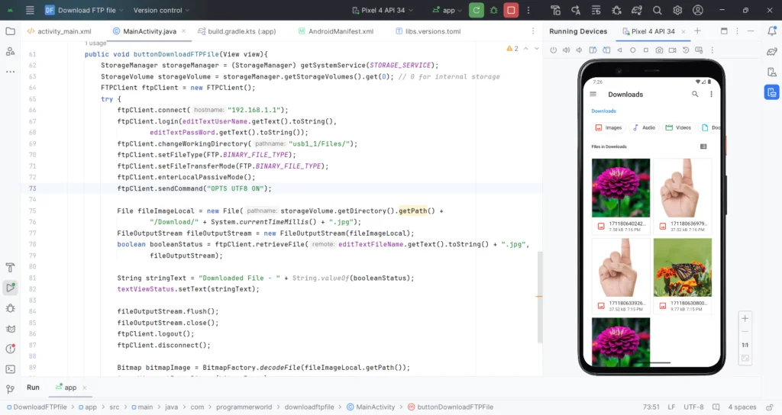Screen dimensions: 782x415
Task: Open the user account icon
Action: [x=698, y=10]
